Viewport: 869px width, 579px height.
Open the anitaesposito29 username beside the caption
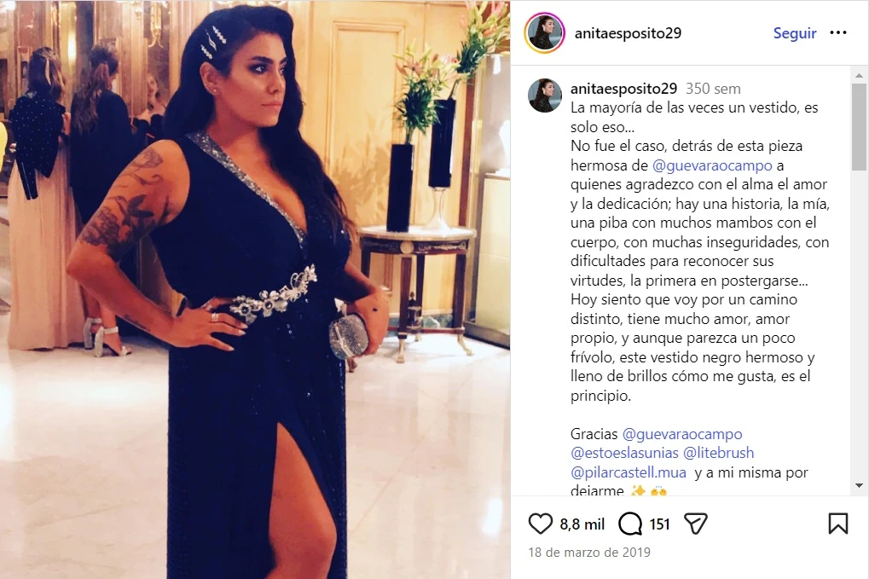[623, 89]
